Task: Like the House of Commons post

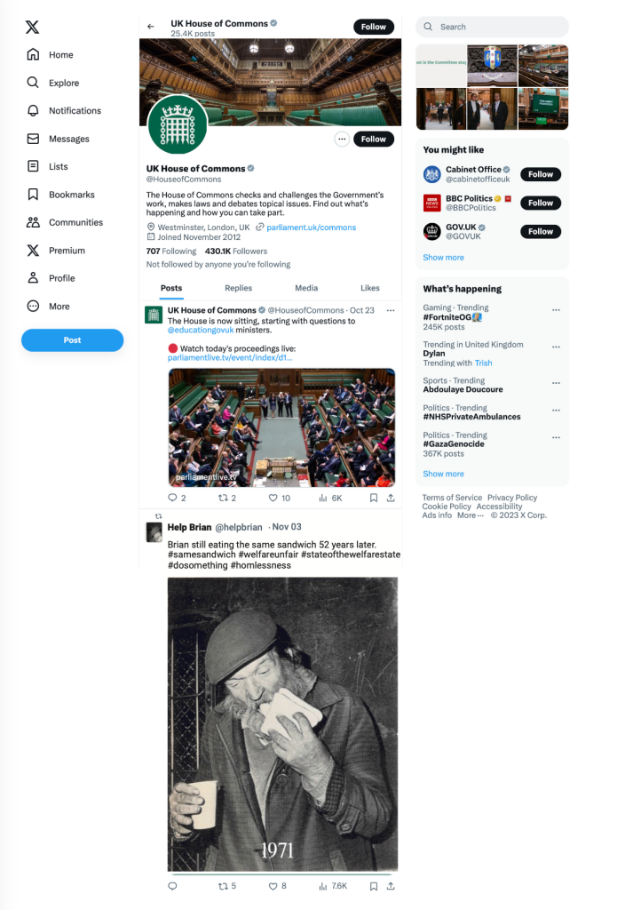Action: pyautogui.click(x=273, y=498)
